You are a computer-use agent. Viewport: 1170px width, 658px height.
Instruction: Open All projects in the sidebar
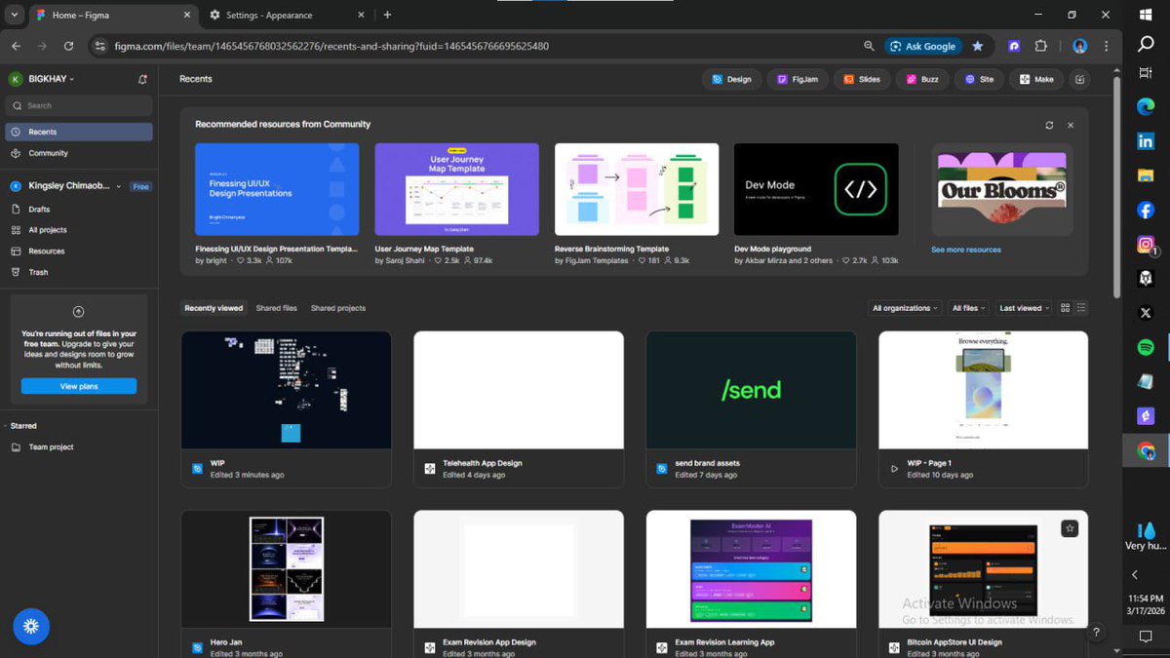coord(79,230)
